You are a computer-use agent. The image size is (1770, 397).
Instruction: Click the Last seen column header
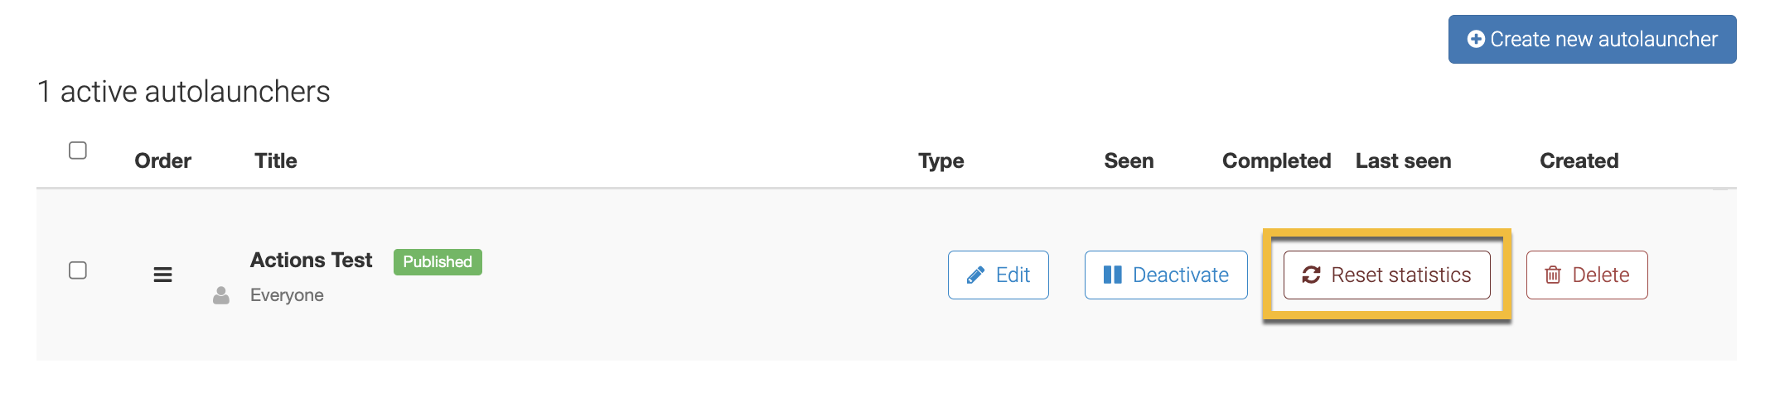click(1403, 160)
